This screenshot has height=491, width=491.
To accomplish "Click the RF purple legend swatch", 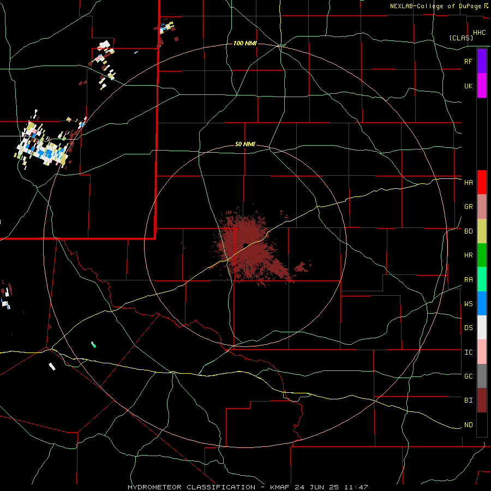I will 482,61.
